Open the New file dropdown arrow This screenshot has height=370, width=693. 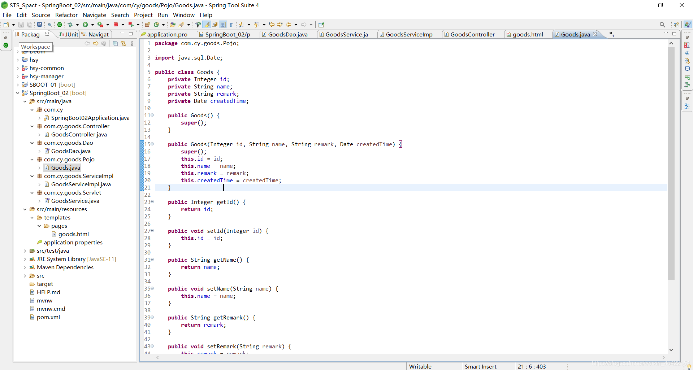[13, 25]
